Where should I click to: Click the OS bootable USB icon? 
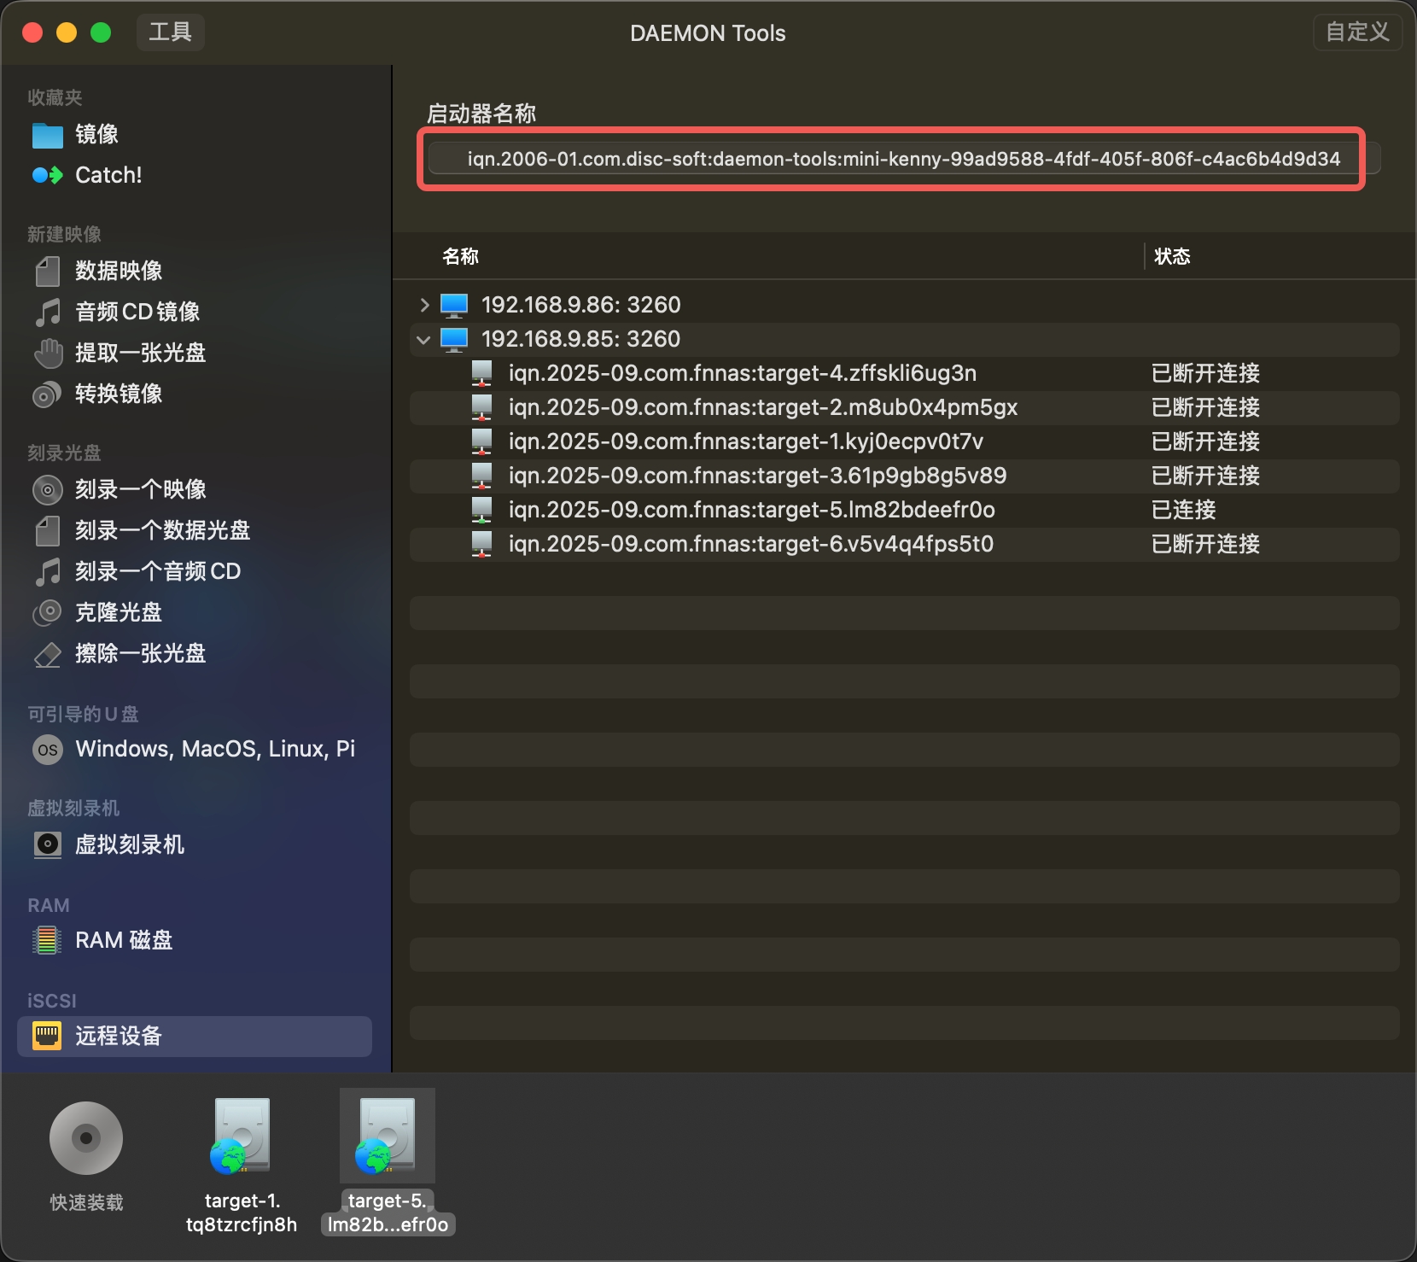point(48,750)
